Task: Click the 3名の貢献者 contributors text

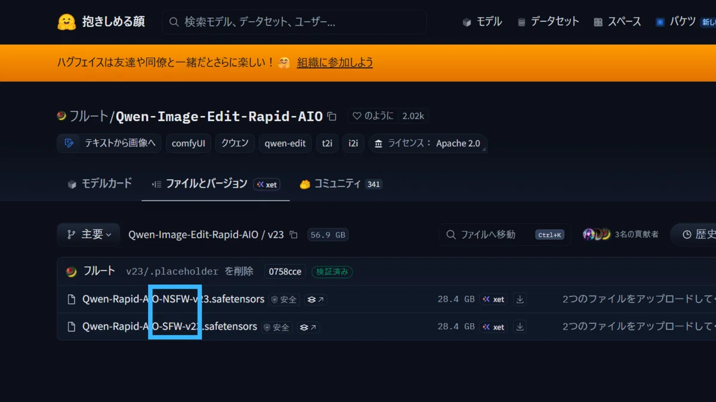Action: click(637, 235)
